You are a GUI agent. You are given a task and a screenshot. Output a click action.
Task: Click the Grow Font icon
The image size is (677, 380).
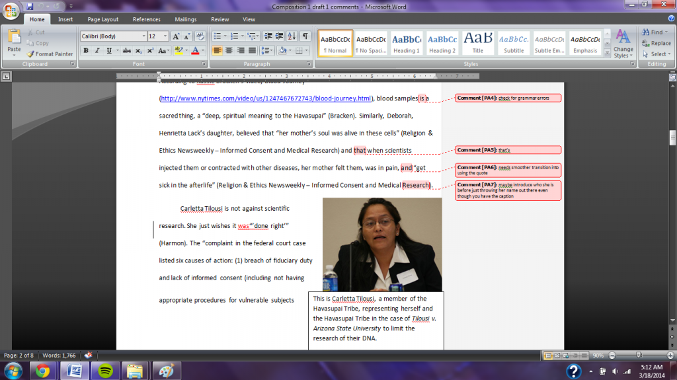point(176,36)
